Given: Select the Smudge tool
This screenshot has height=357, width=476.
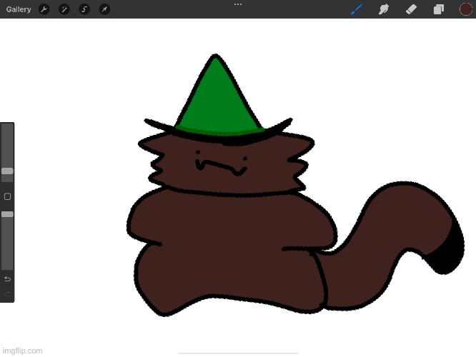Looking at the screenshot, I should tap(384, 9).
